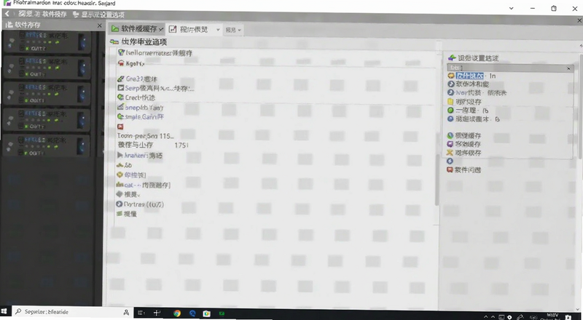Click the square icon beside the Seep row
The width and height of the screenshot is (583, 320).
coord(120,88)
